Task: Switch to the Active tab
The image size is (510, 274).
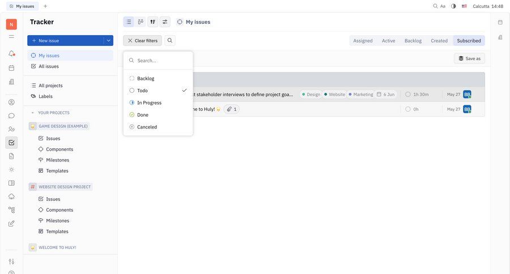Action: (388, 41)
